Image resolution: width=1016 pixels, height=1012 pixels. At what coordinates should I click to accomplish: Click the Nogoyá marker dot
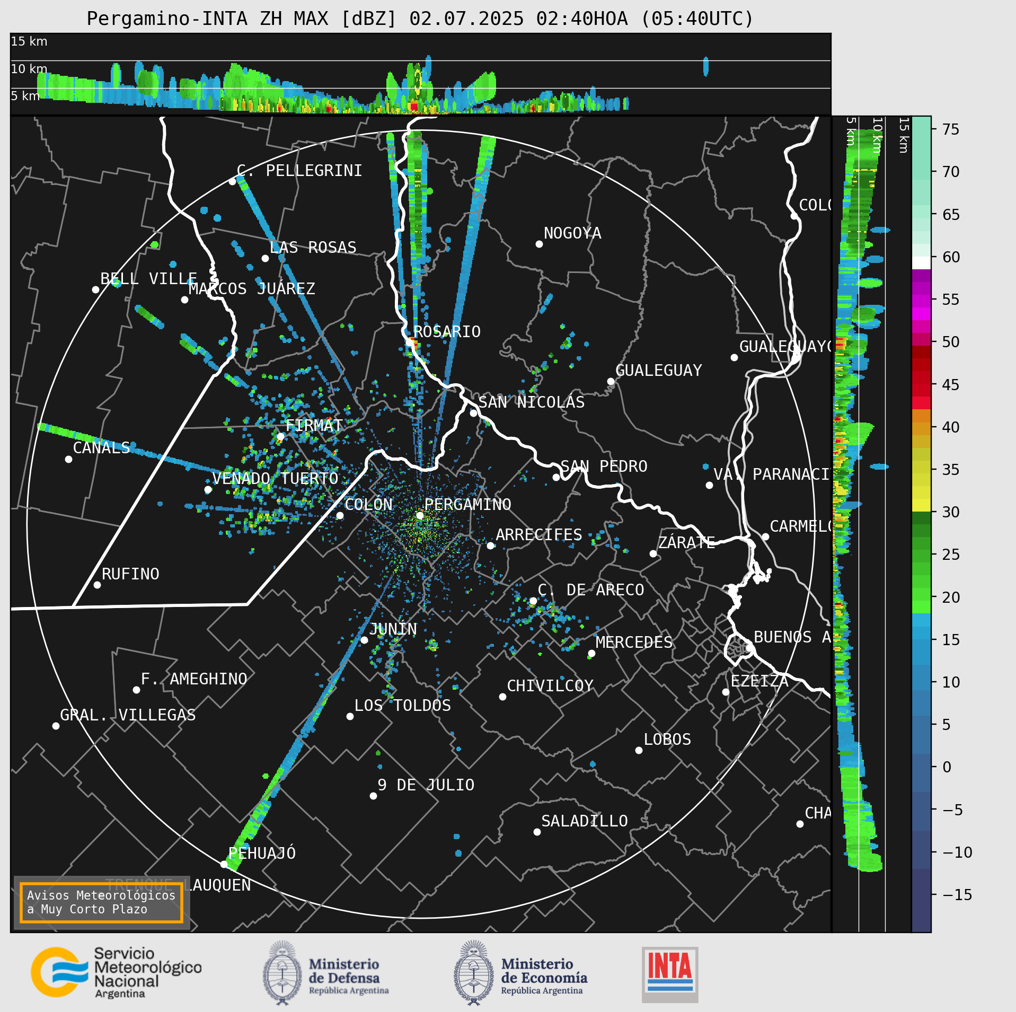pyautogui.click(x=539, y=244)
